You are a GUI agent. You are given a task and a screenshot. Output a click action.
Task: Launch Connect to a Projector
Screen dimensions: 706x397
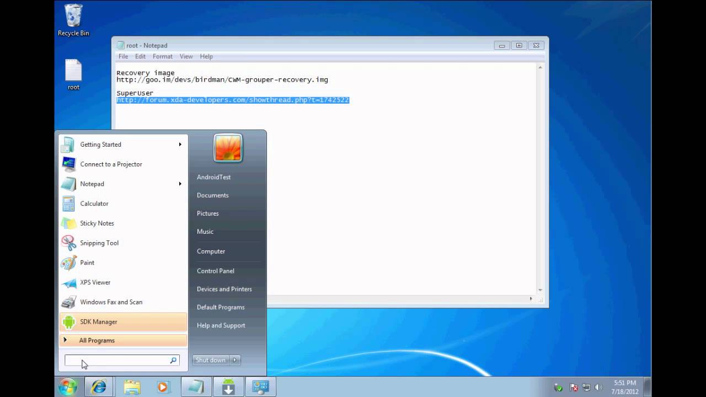coord(123,164)
